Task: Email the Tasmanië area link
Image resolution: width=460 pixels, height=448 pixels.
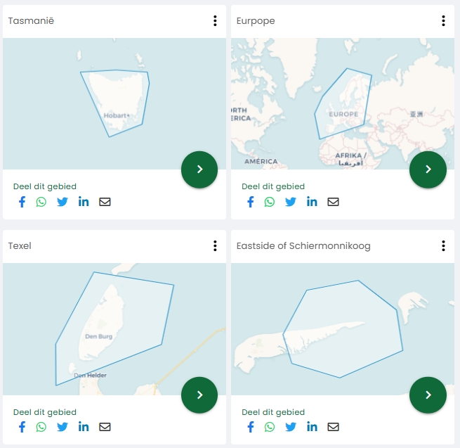Action: point(105,202)
